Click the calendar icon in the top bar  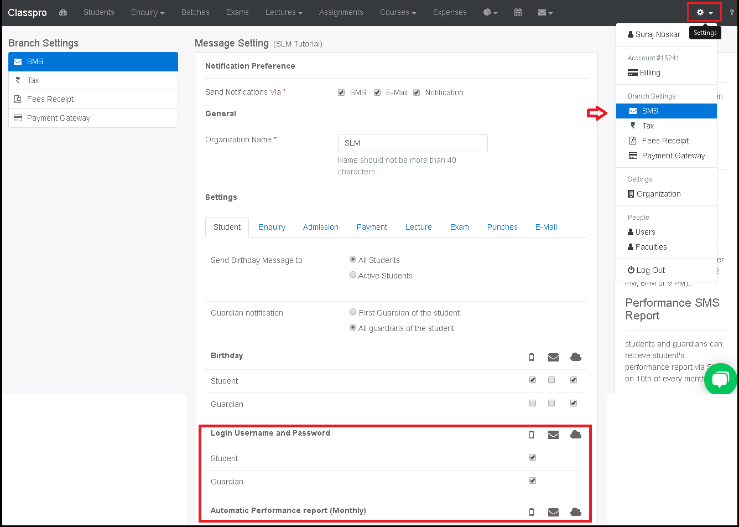[518, 12]
